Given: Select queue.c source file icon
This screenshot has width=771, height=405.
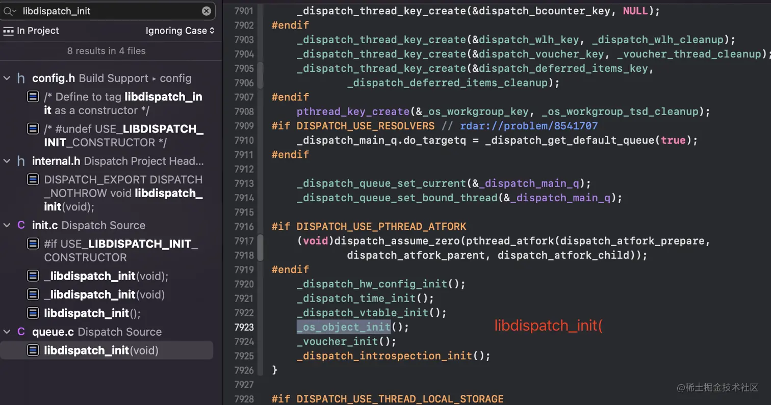Looking at the screenshot, I should [21, 332].
